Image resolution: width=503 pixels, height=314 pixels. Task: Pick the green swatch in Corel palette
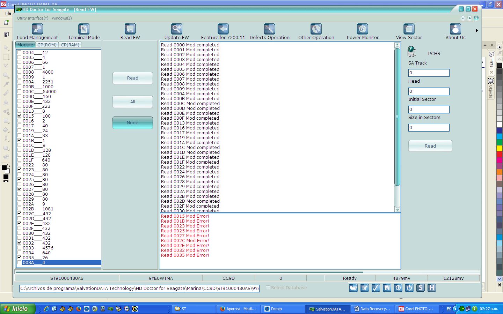[x=500, y=142]
